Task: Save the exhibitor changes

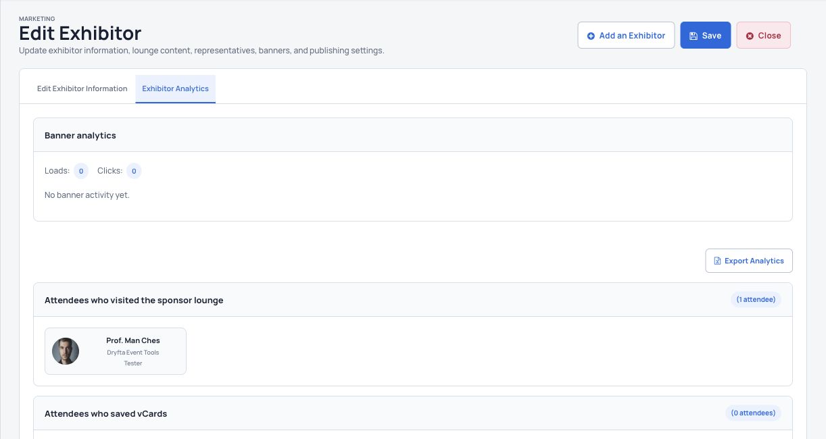Action: [705, 35]
